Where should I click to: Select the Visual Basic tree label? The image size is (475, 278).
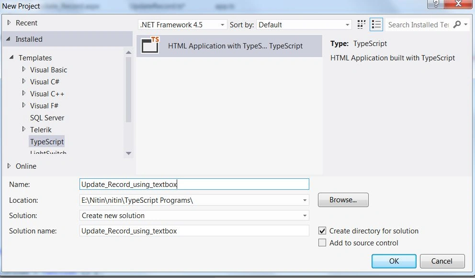click(x=48, y=70)
